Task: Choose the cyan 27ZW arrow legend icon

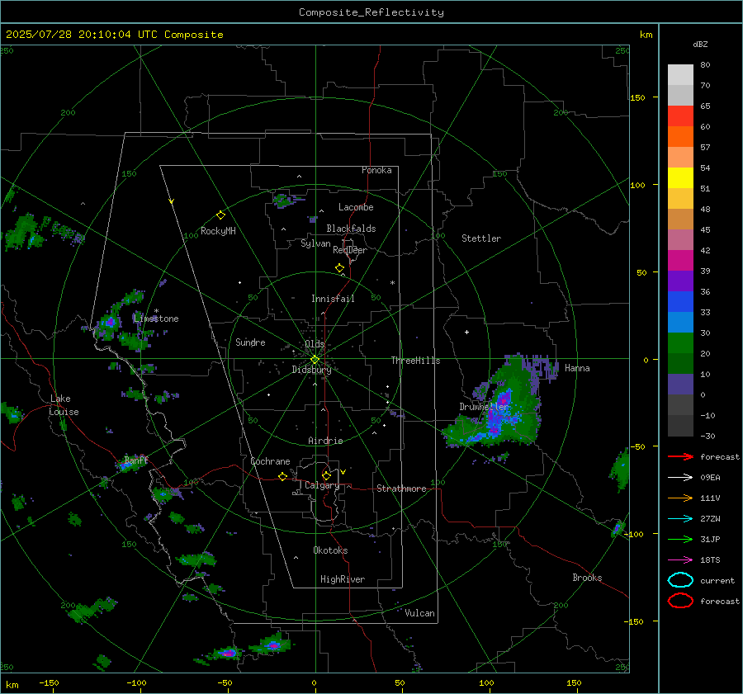Action: tap(680, 519)
